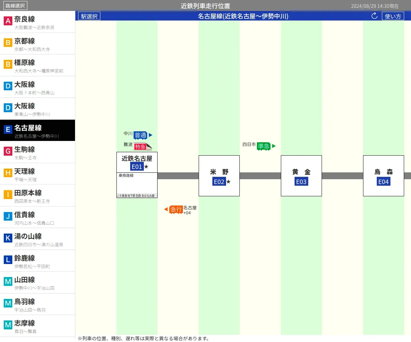This screenshot has height=342, width=411.
Task: Click the 四日市 destination label
Action: (249, 145)
